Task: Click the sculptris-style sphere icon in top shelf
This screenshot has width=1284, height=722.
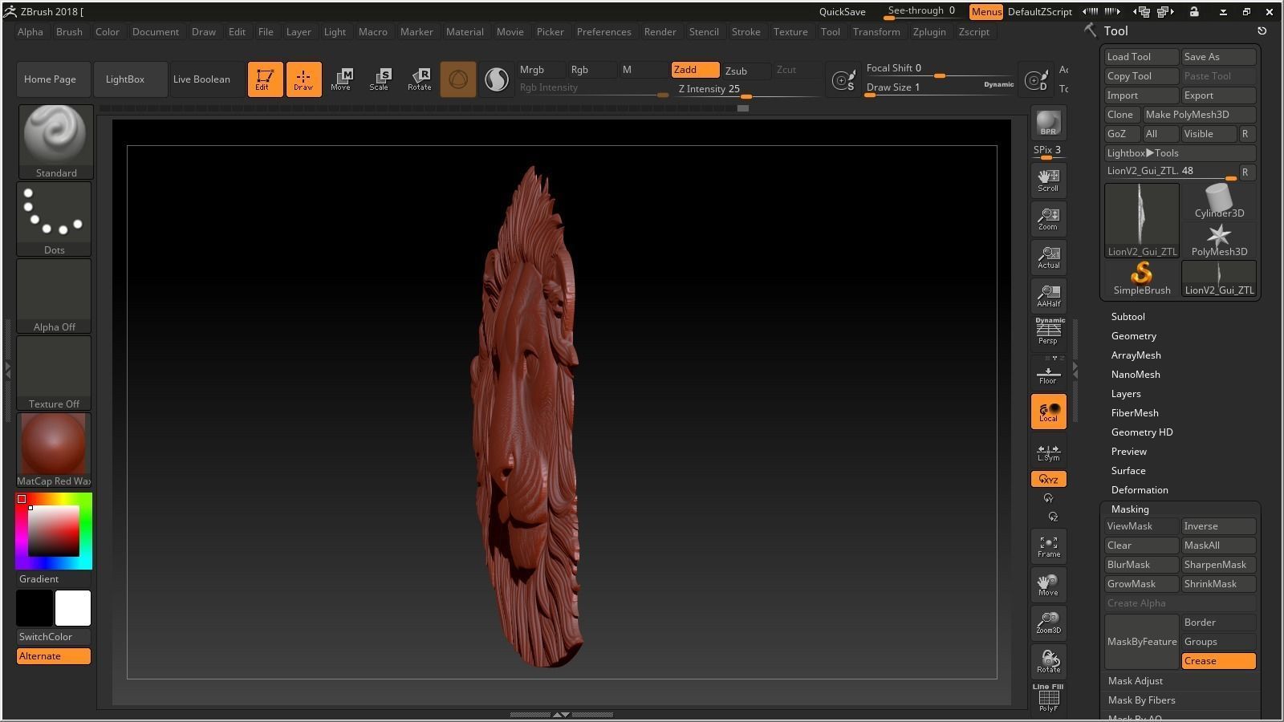Action: (x=497, y=79)
